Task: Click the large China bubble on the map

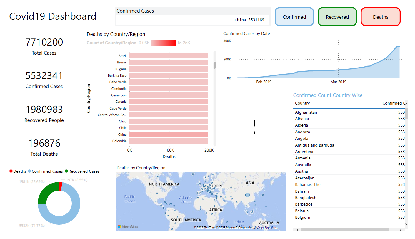Action: click(x=248, y=195)
